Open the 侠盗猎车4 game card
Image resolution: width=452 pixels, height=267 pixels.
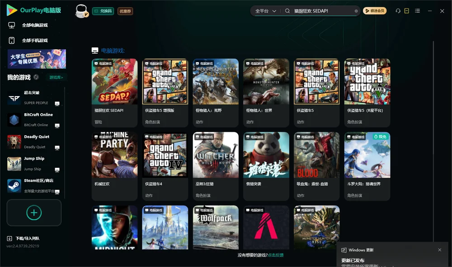tap(165, 166)
